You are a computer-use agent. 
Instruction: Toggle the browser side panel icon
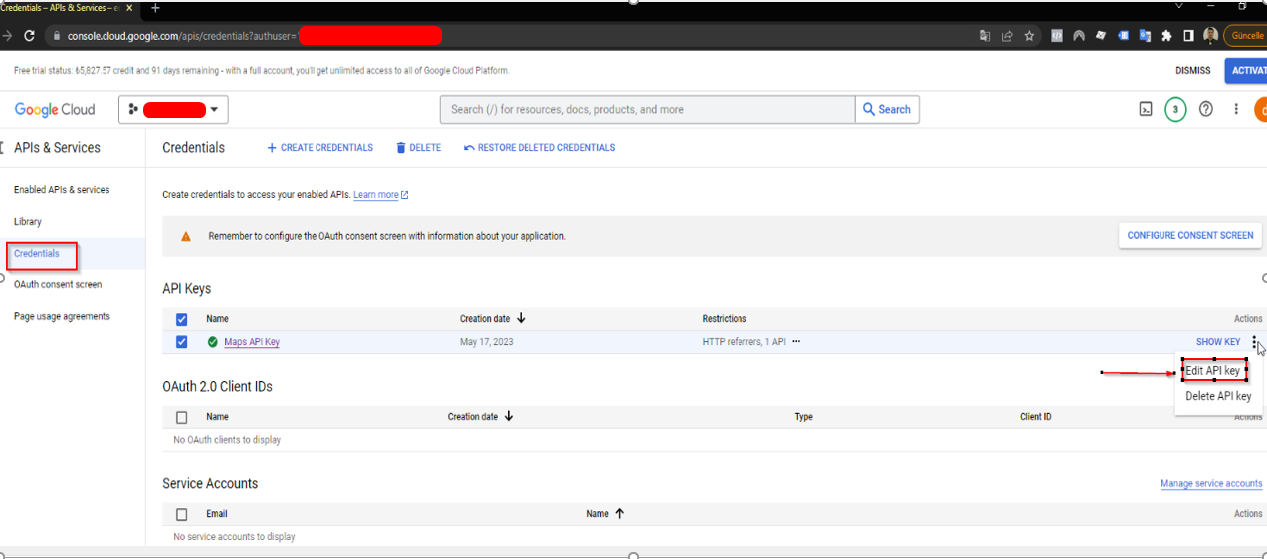click(x=1188, y=35)
